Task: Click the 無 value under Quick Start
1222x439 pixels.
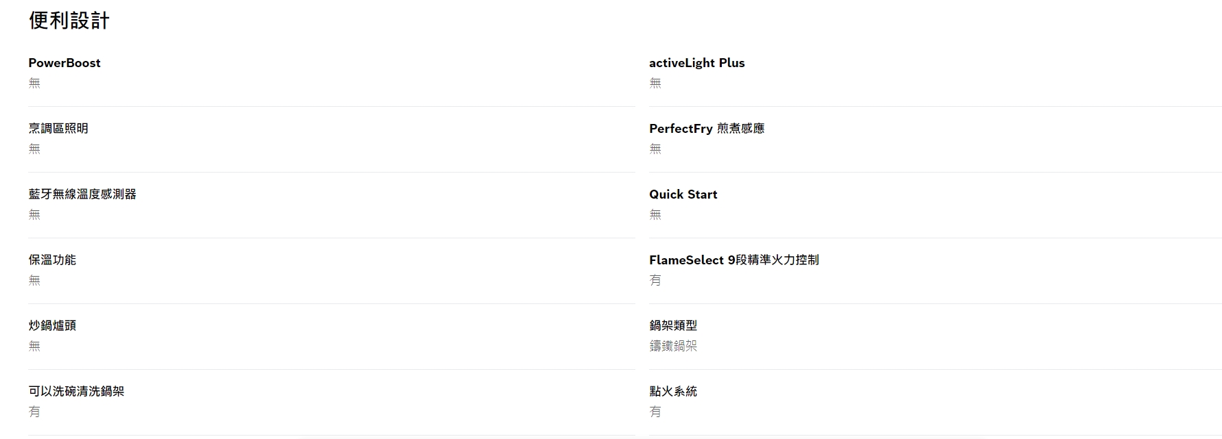Action: [655, 215]
